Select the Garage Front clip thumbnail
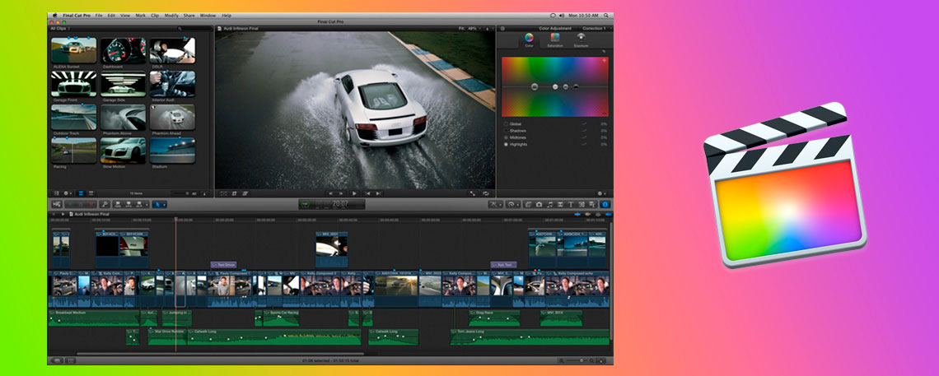Image resolution: width=939 pixels, height=376 pixels. pyautogui.click(x=73, y=84)
